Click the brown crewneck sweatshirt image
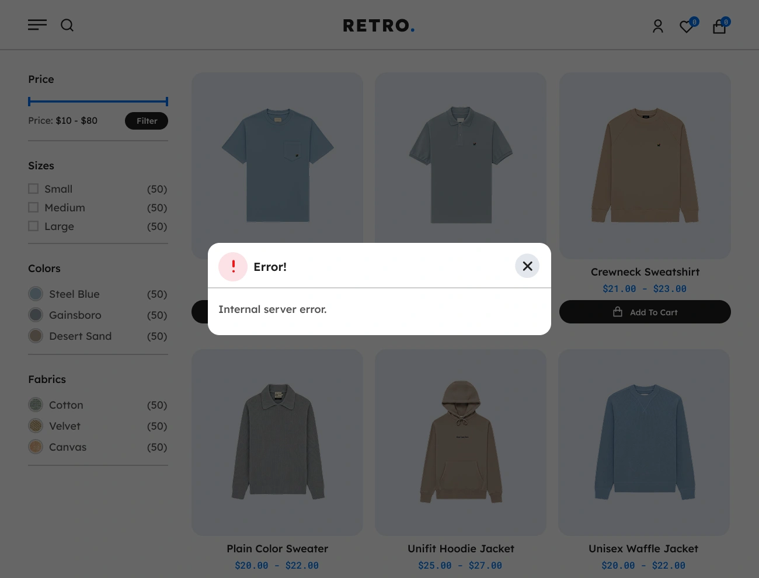 coord(645,165)
